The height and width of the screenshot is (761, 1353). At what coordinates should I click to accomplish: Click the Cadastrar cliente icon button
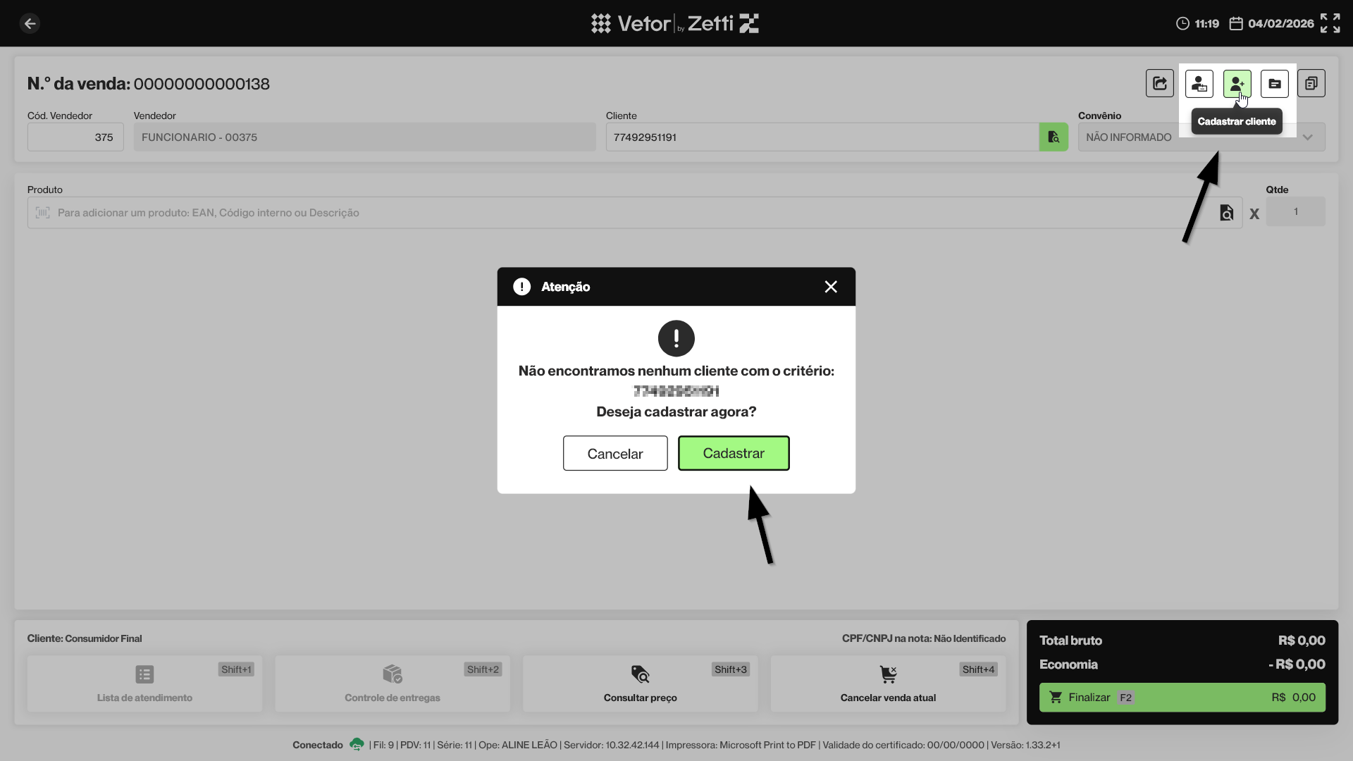[1237, 84]
